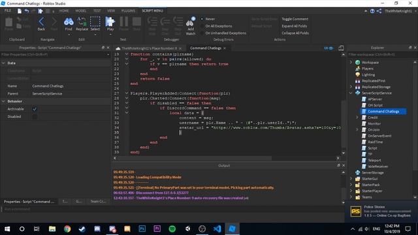Toggle the Archivable checkbox
The width and height of the screenshot is (418, 235).
tap(35, 109)
